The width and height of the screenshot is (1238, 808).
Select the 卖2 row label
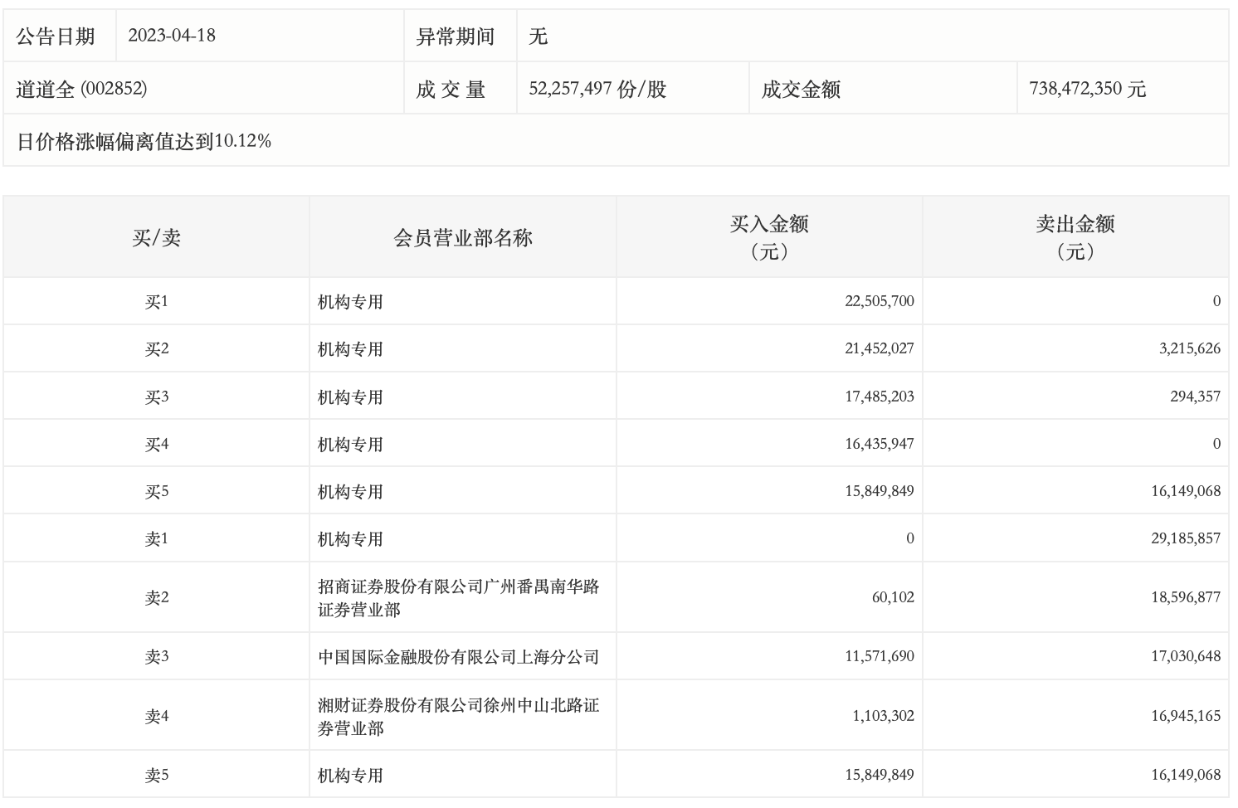click(x=156, y=598)
